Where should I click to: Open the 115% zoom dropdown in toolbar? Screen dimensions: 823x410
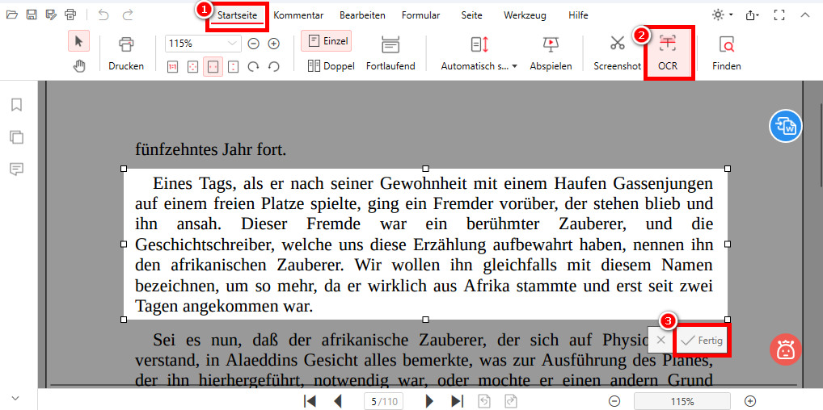tap(234, 44)
